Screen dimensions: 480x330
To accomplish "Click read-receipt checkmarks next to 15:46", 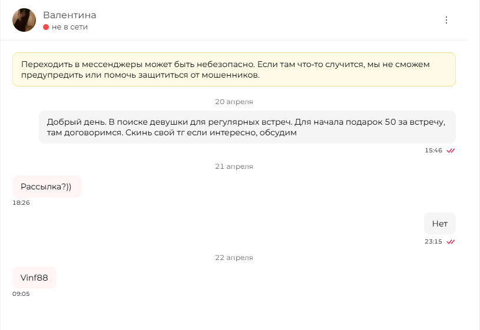I will (451, 151).
